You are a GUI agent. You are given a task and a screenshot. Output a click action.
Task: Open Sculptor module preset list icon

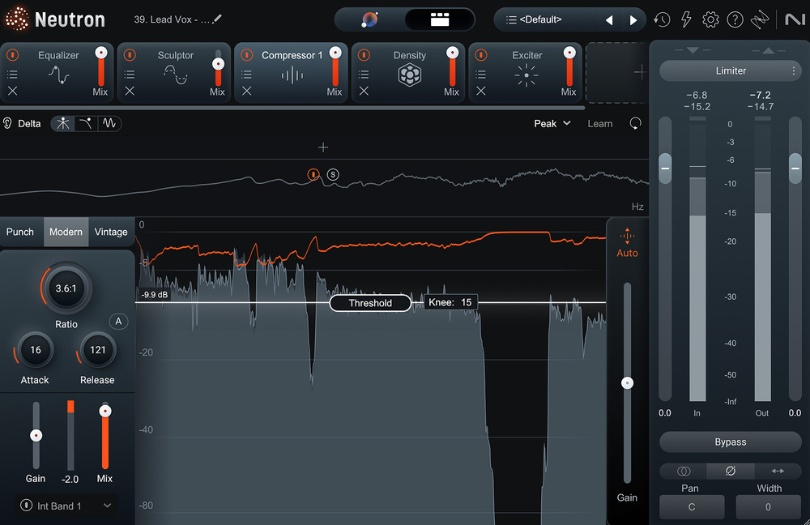pyautogui.click(x=130, y=75)
